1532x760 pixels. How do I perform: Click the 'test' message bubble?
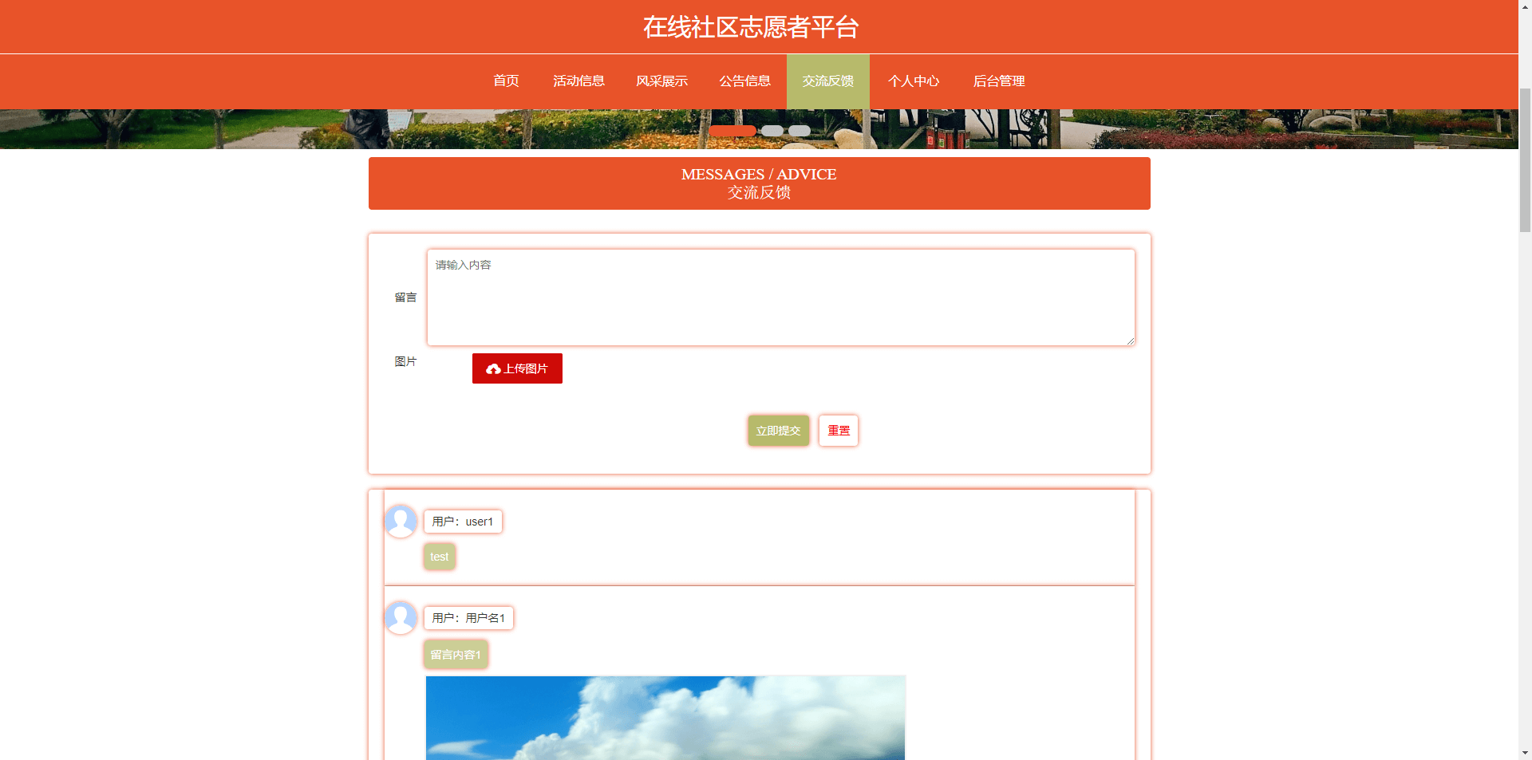(x=440, y=557)
